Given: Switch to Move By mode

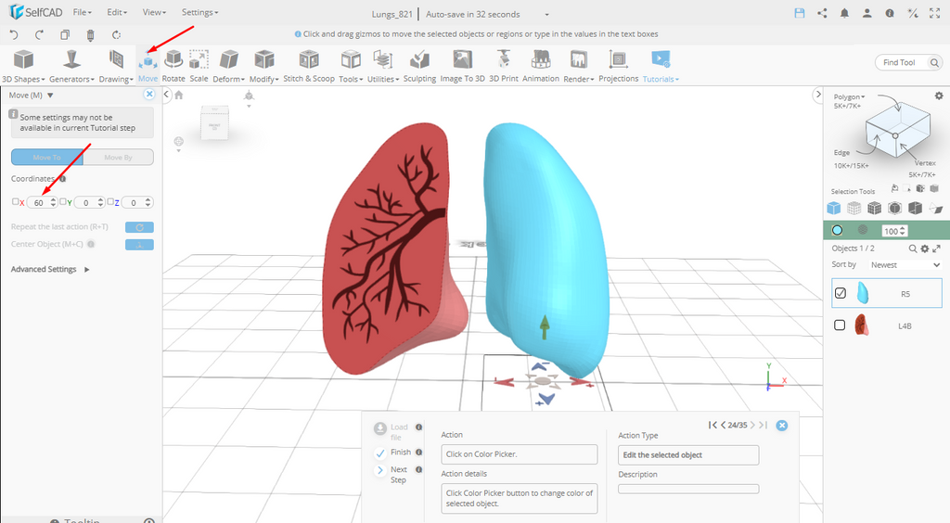Looking at the screenshot, I should click(x=118, y=158).
